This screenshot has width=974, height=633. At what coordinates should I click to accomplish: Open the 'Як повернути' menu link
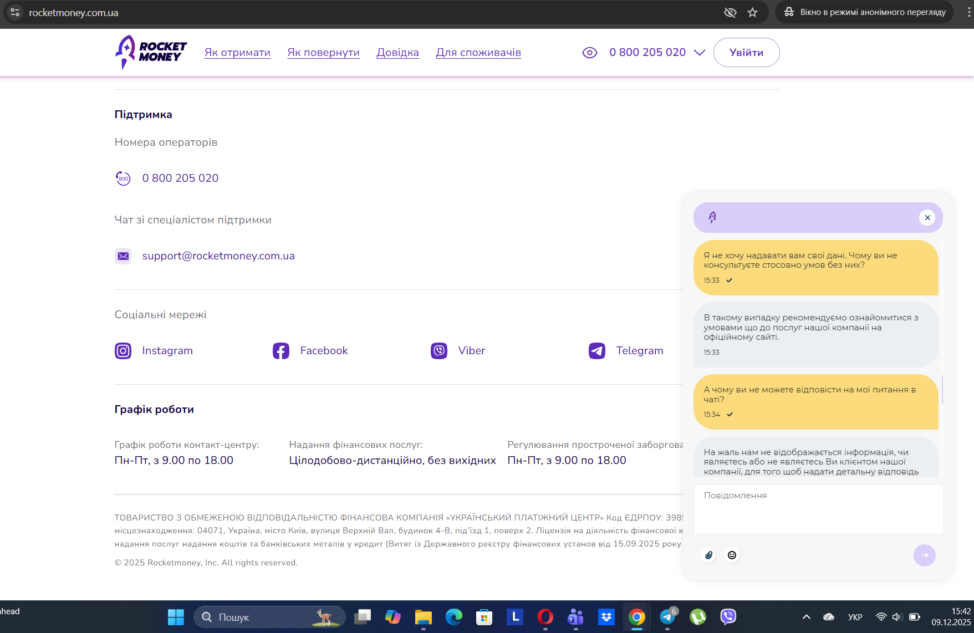coord(323,53)
